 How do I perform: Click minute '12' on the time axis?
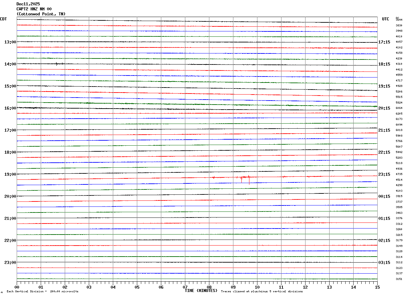point(305,287)
